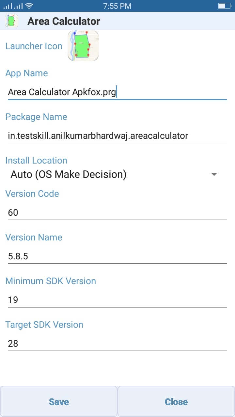Viewport: 235px width, 417px height.
Task: Tap the cellular signal bars icon
Action: [12, 6]
